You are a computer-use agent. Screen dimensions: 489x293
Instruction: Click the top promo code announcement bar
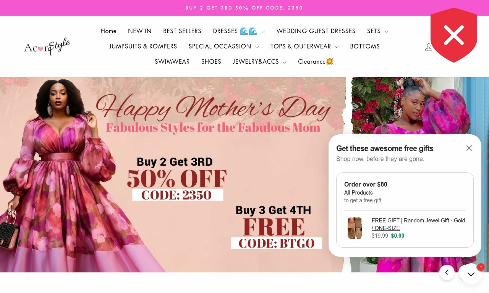(x=244, y=8)
